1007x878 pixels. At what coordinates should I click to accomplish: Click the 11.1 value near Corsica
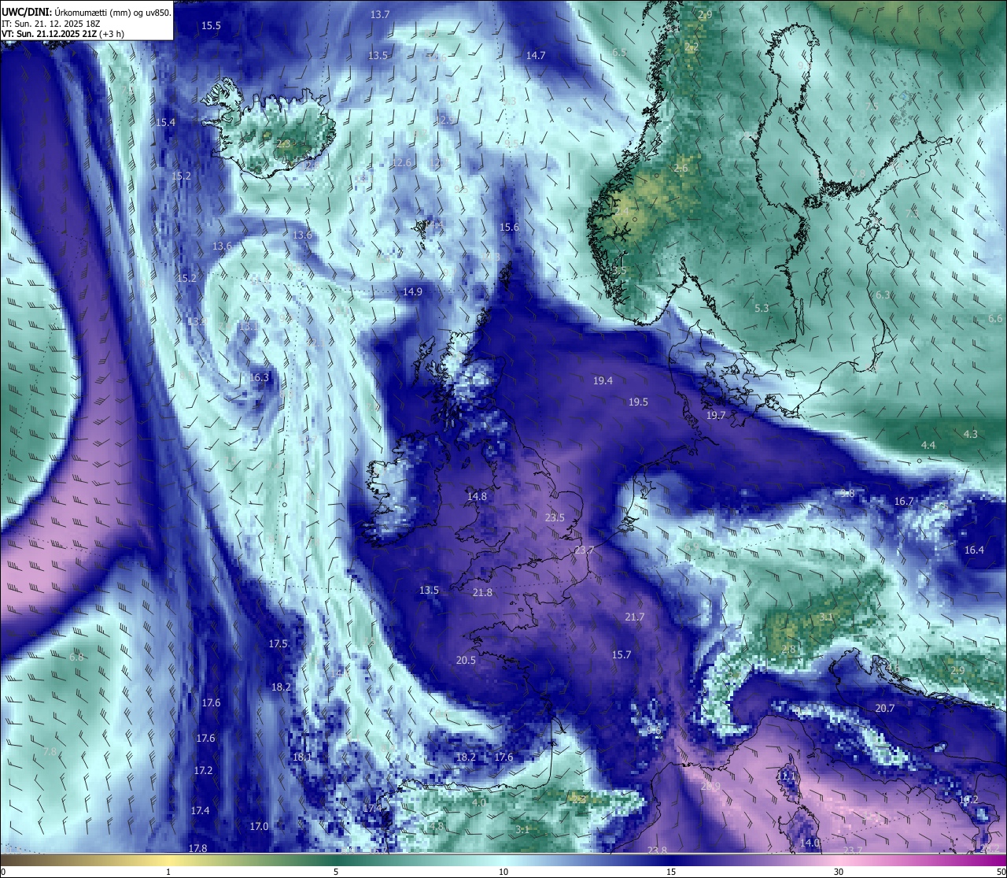click(x=787, y=776)
